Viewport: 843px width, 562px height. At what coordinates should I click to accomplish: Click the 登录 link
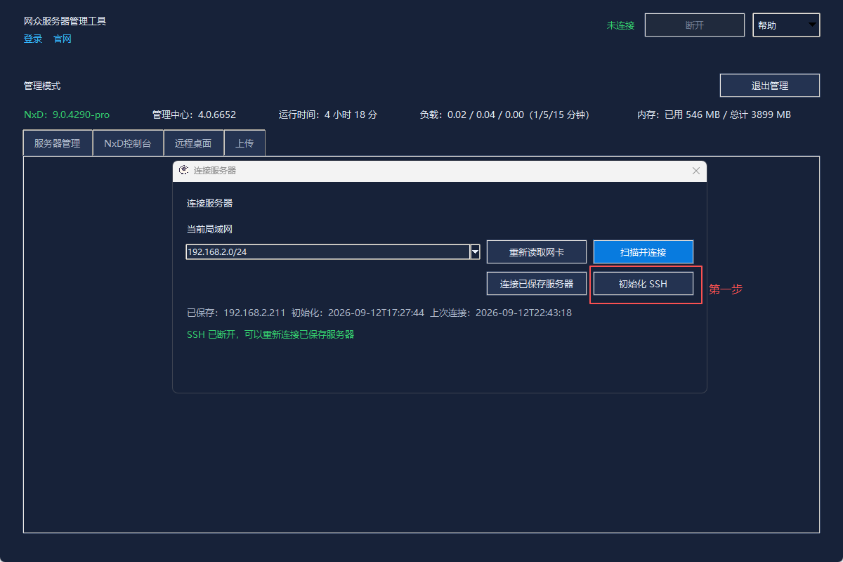[x=33, y=39]
